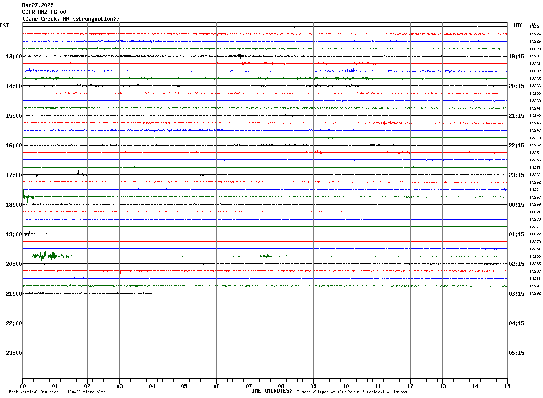This screenshot has height=398, width=543.
Task: Click the green spike at the start of the 17:45 trace
Action: click(26, 196)
